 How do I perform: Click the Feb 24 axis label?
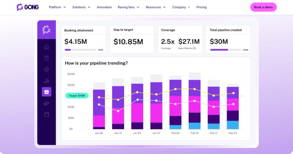233,133
